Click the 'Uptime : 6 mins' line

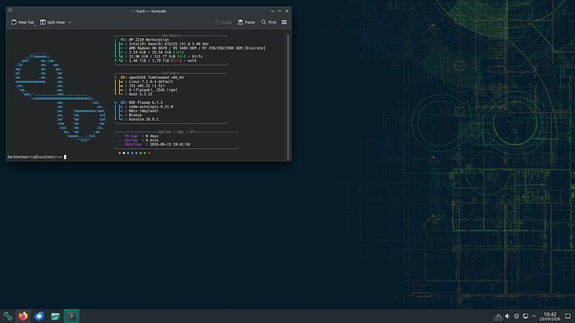(142, 140)
